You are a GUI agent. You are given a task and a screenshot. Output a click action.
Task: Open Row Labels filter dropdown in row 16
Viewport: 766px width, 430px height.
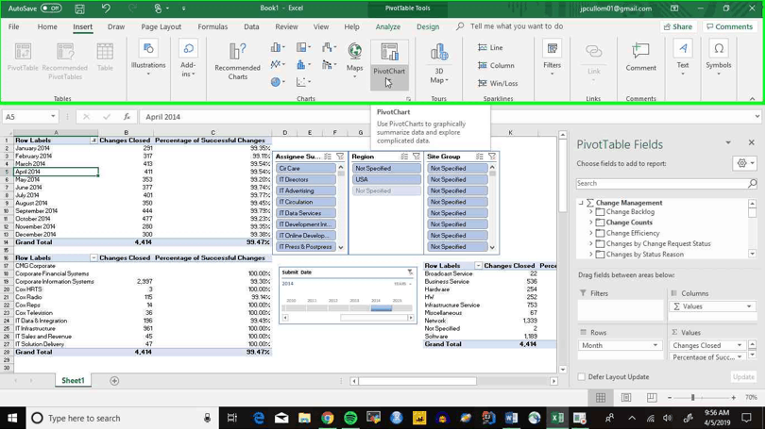pyautogui.click(x=94, y=257)
